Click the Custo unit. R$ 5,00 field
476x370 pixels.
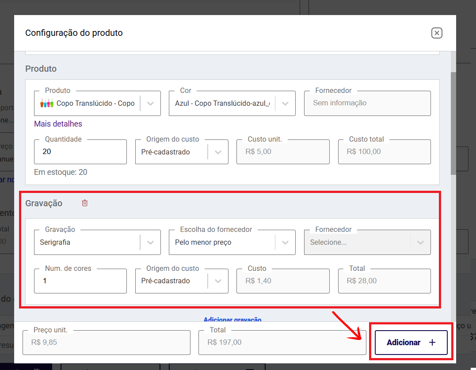click(x=283, y=152)
